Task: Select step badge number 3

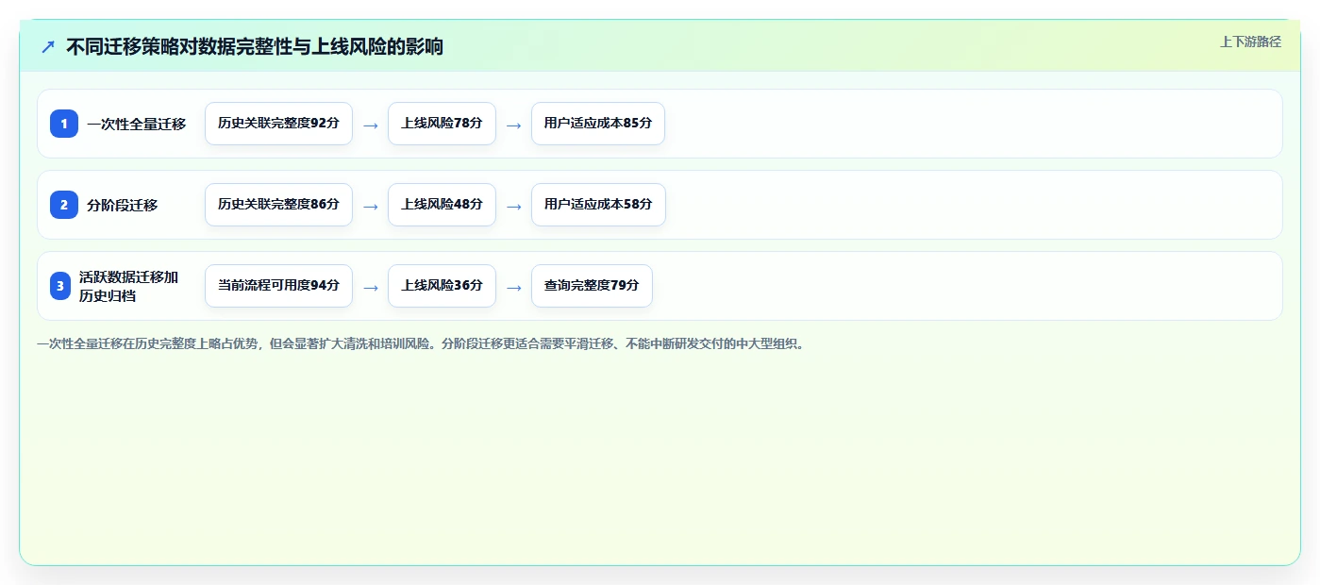Action: [60, 286]
